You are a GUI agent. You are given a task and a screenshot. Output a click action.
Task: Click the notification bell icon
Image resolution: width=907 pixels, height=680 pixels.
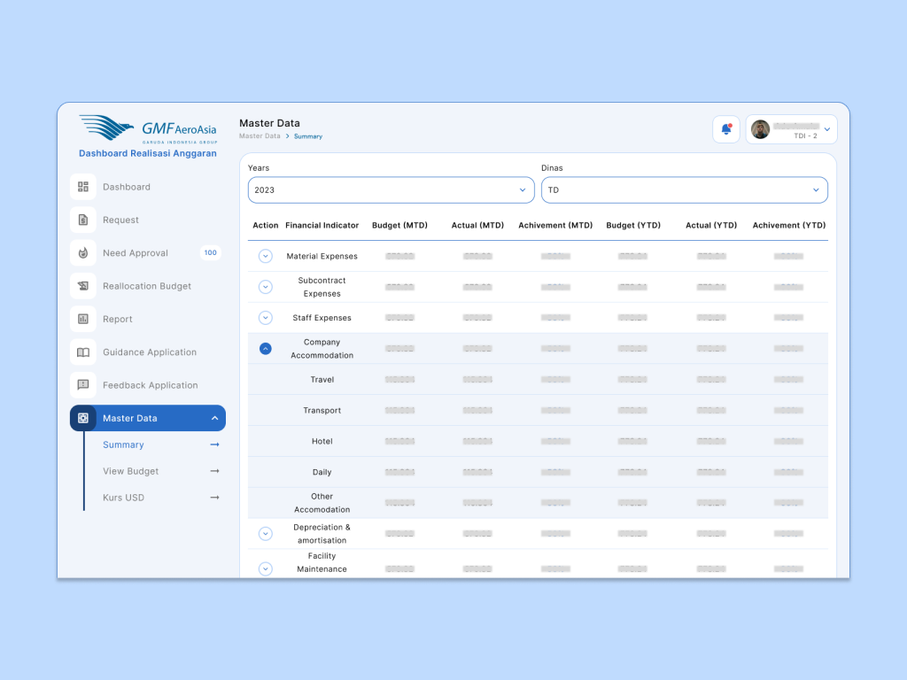[x=726, y=129]
